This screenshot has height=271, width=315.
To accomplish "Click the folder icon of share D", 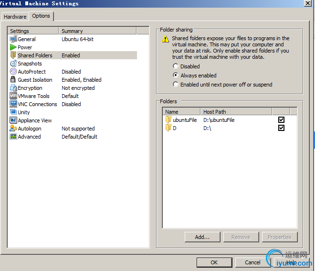I will [168, 128].
